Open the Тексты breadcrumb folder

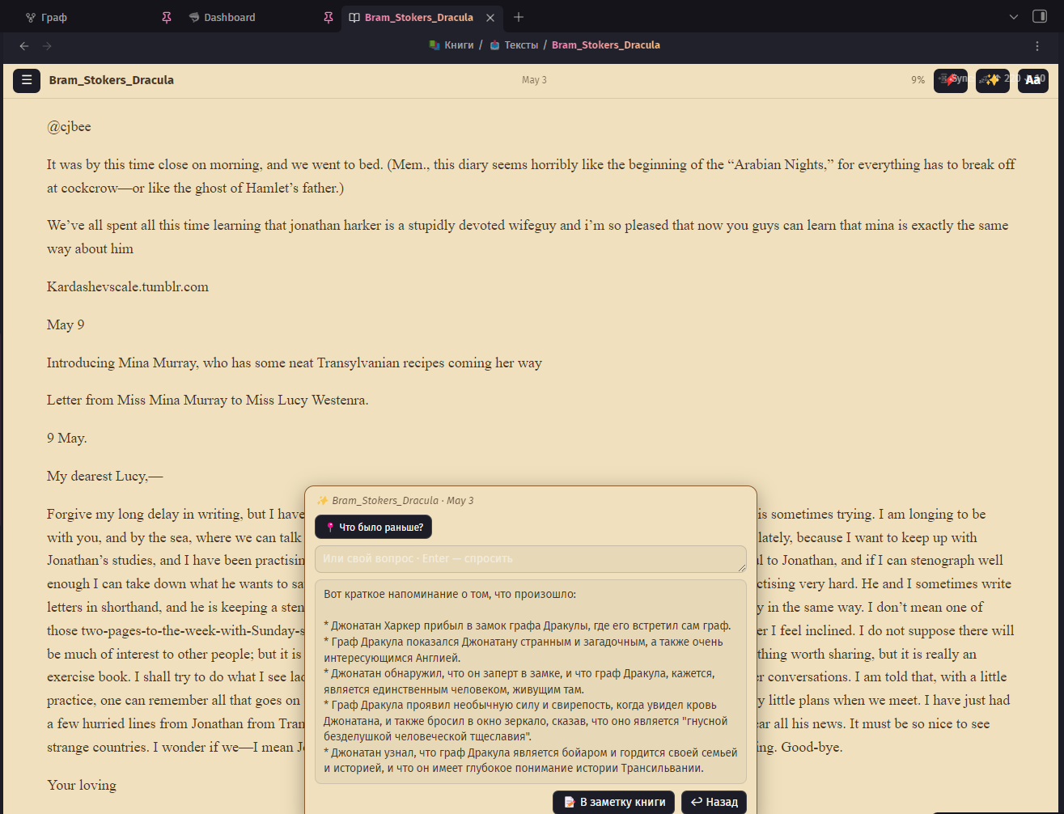click(514, 45)
